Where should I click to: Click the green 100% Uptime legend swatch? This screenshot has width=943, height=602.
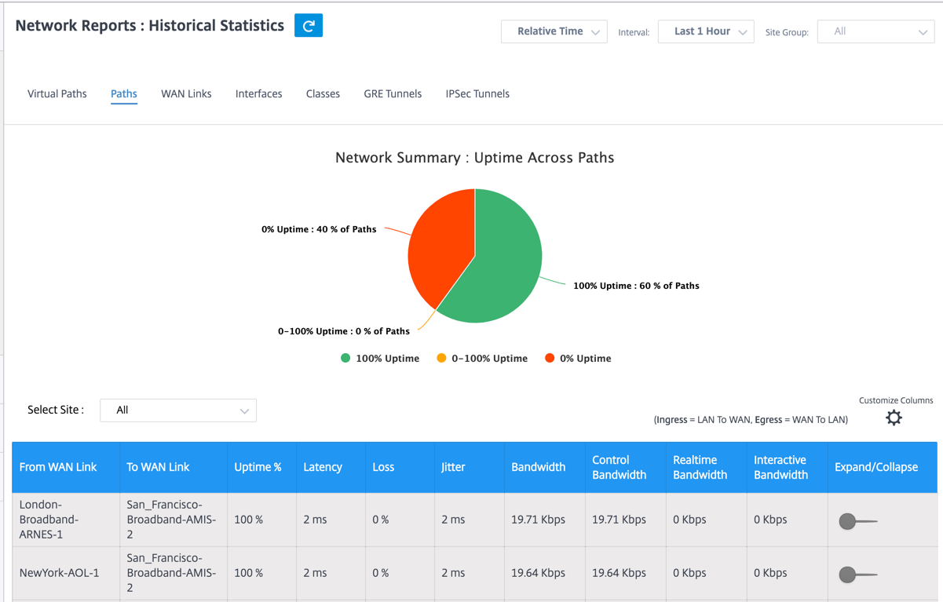pos(345,359)
